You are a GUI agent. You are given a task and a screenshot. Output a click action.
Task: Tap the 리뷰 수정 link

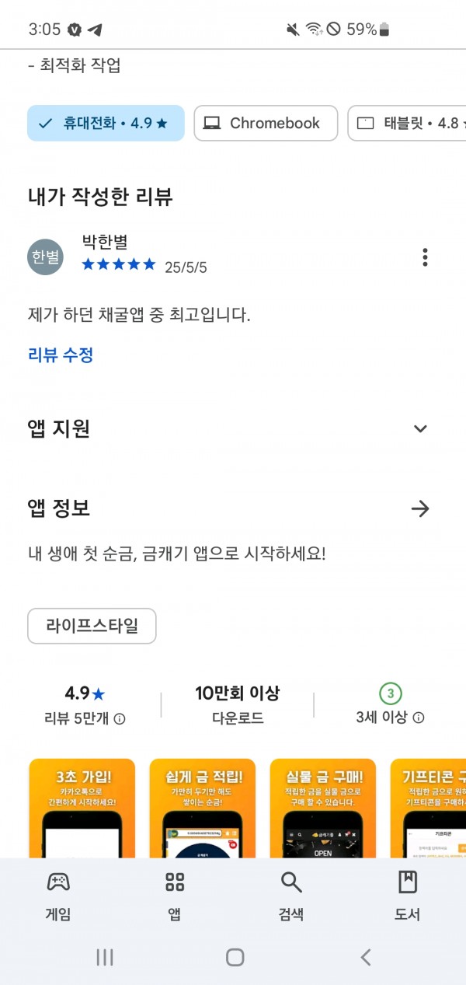pyautogui.click(x=61, y=355)
